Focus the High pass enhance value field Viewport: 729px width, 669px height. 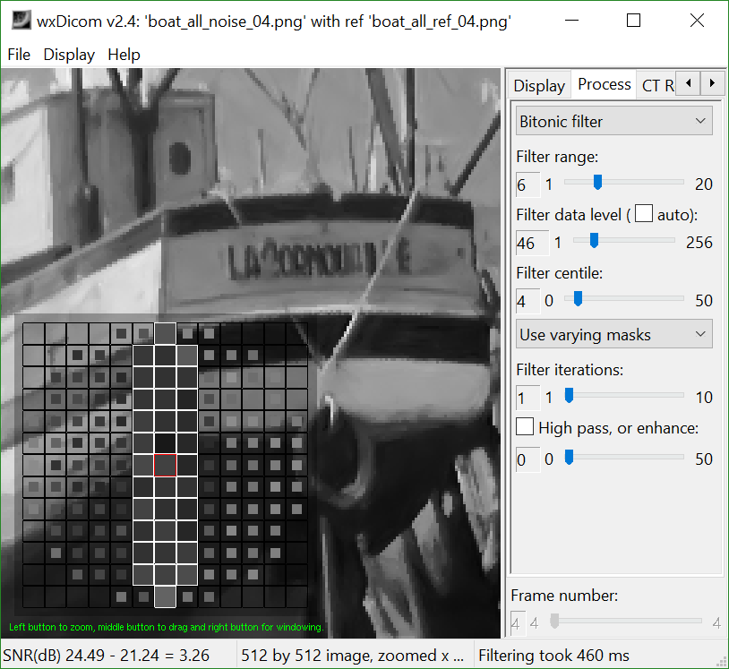[x=527, y=459]
